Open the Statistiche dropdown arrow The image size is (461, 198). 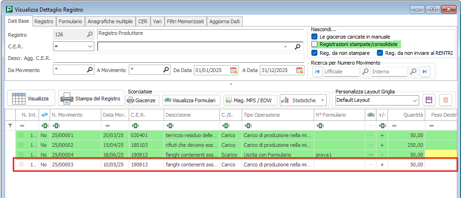[x=323, y=100]
